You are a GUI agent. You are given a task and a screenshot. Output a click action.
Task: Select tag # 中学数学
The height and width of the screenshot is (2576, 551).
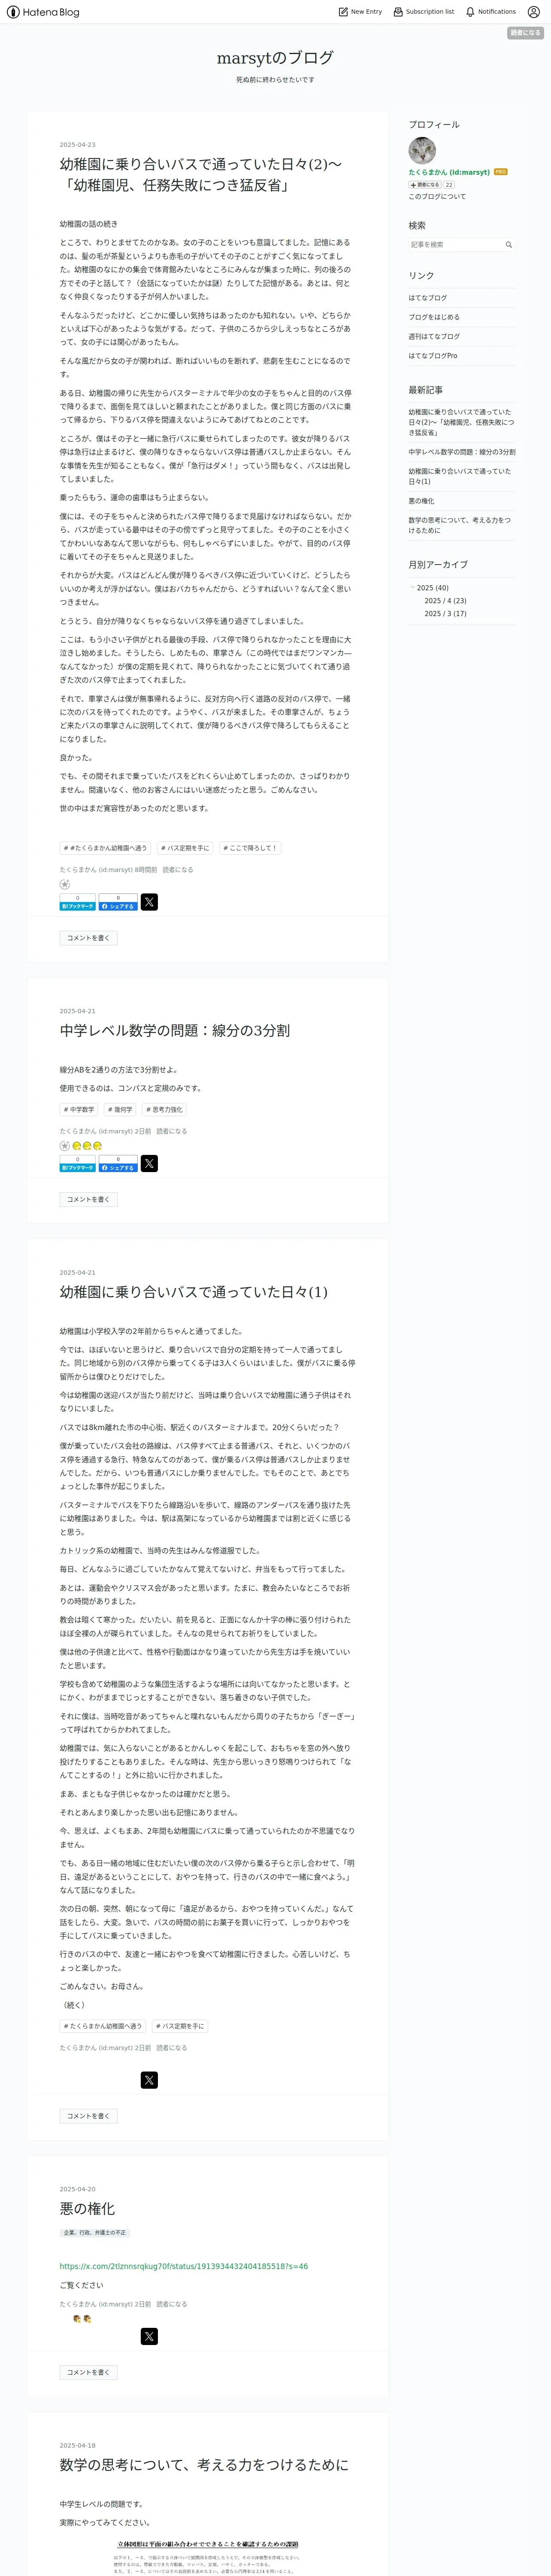(79, 1109)
